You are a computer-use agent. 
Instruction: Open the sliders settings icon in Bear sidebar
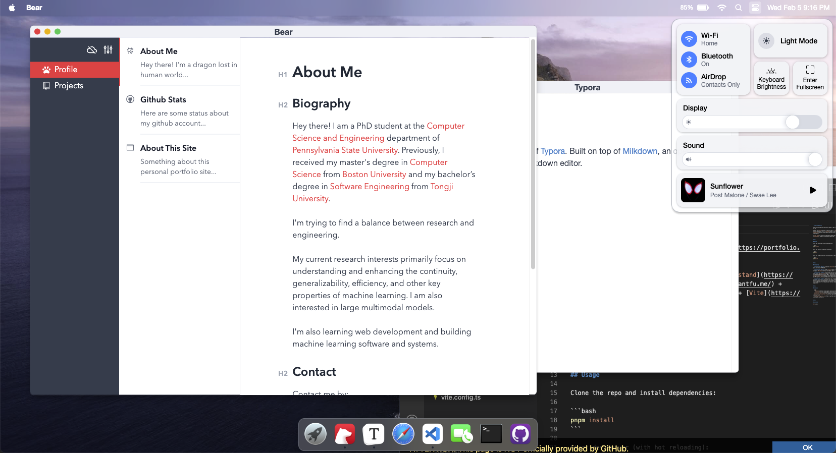click(108, 50)
